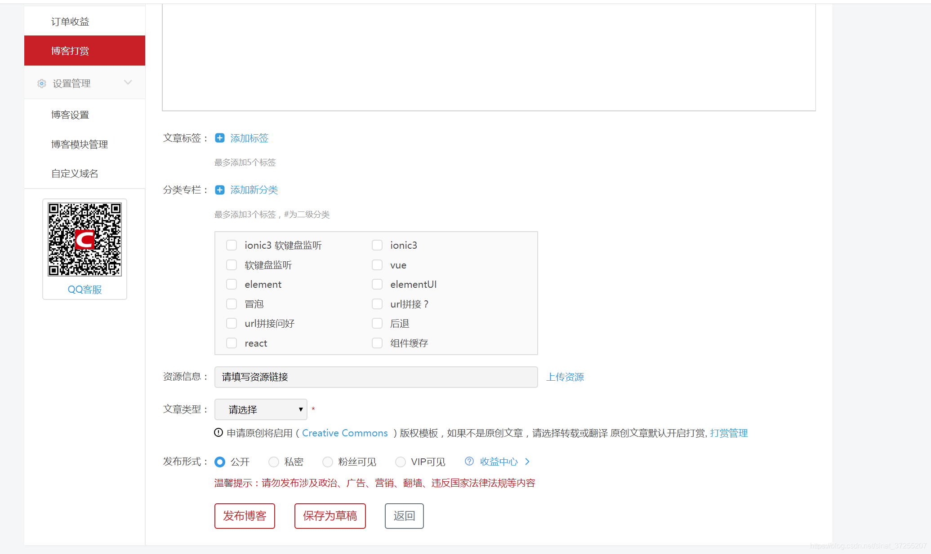Open the 文章类型 请选择 dropdown
Screen dimensions: 931x554
[x=261, y=409]
